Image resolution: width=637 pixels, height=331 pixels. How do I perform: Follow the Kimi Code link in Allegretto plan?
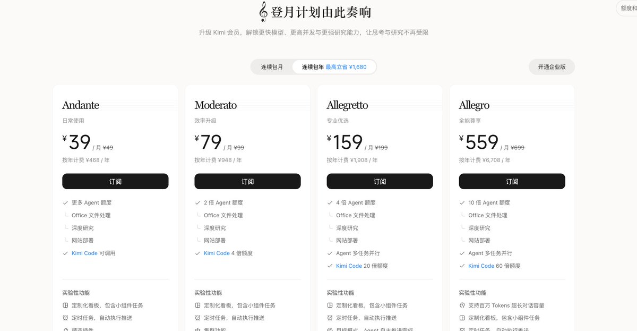tap(349, 266)
